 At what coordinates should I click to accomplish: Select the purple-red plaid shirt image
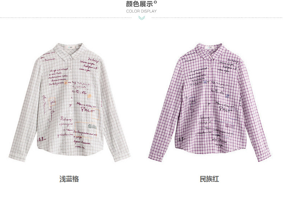(x=210, y=102)
